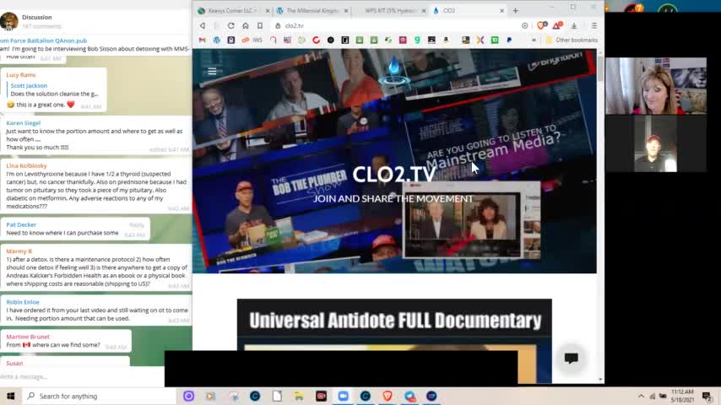
Task: Open Karen Siegel's name in discussion
Action: point(24,122)
